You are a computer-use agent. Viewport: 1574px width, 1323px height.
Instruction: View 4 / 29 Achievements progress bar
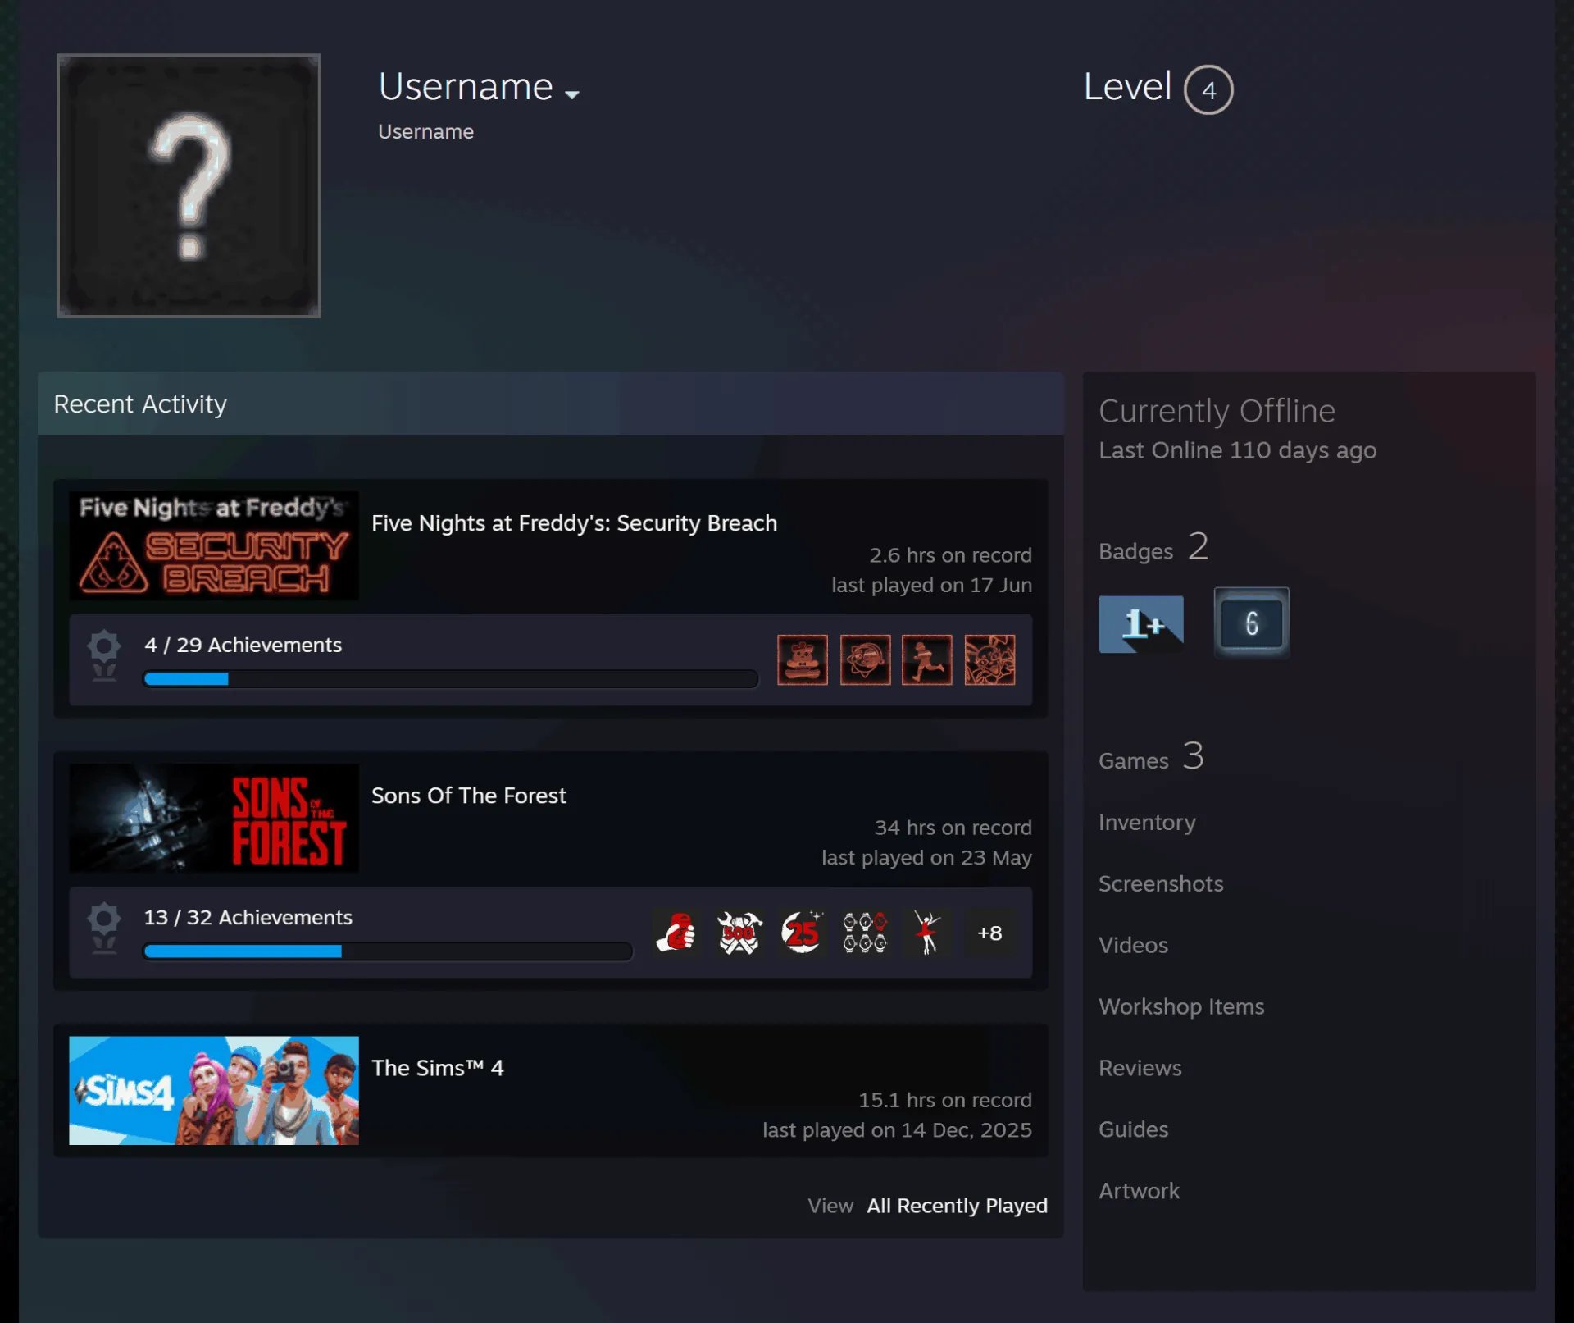(451, 679)
